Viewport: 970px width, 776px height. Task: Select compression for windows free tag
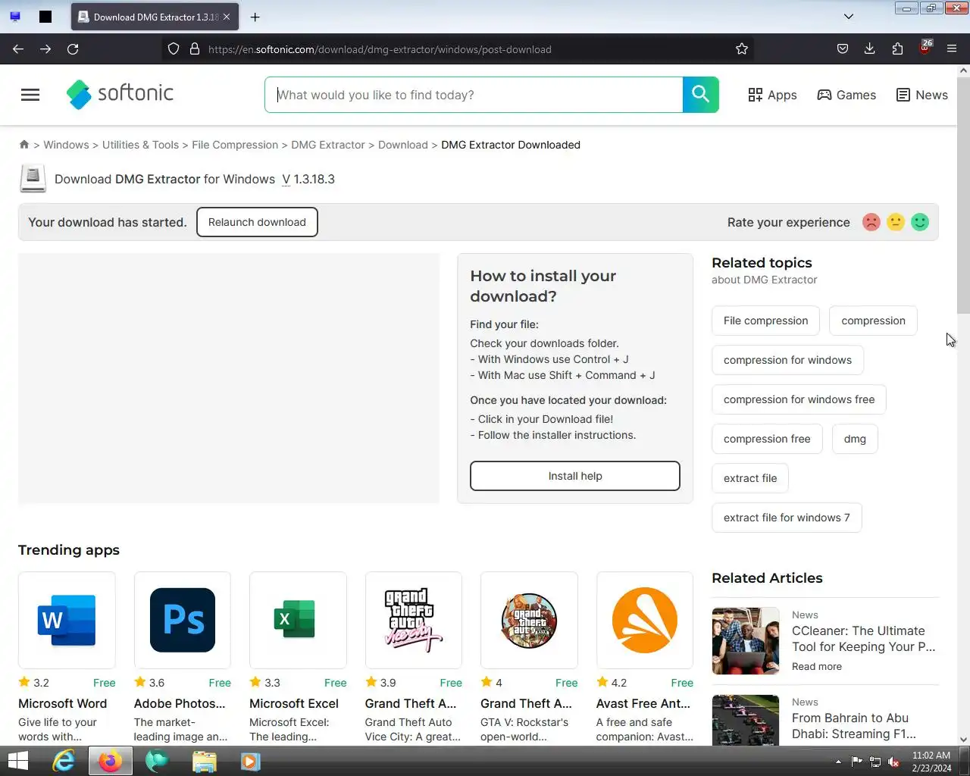(799, 399)
